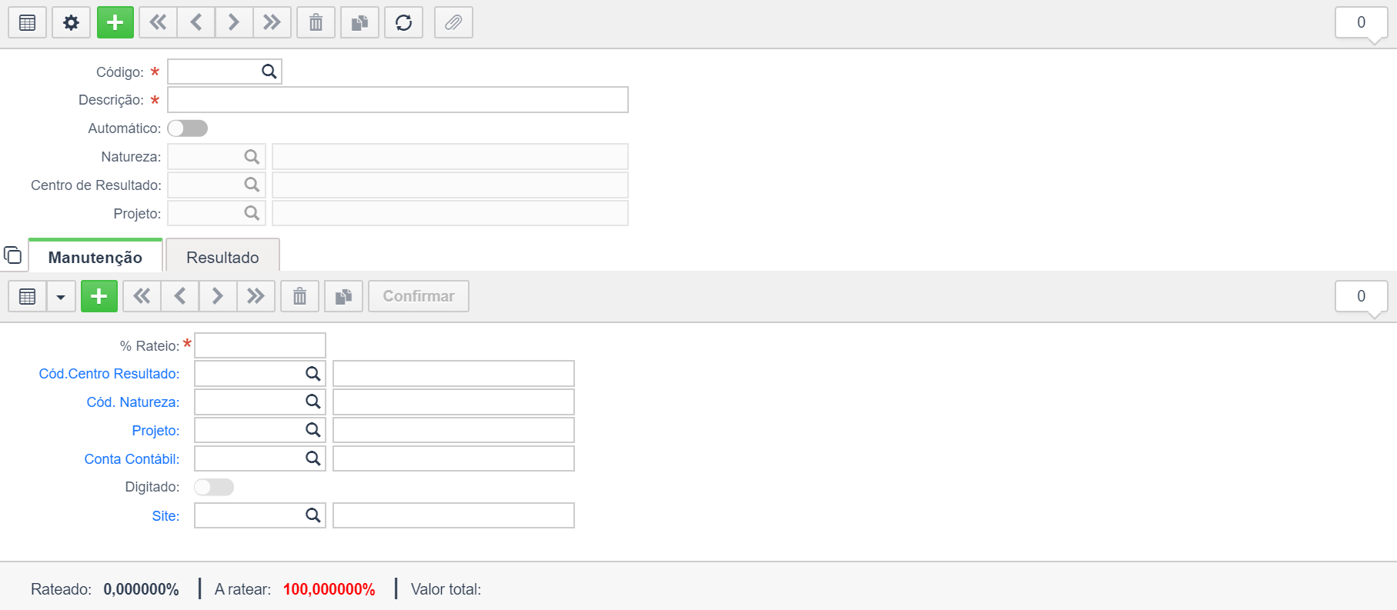Click the refresh icon in top toolbar
The width and height of the screenshot is (1397, 610).
tap(403, 23)
